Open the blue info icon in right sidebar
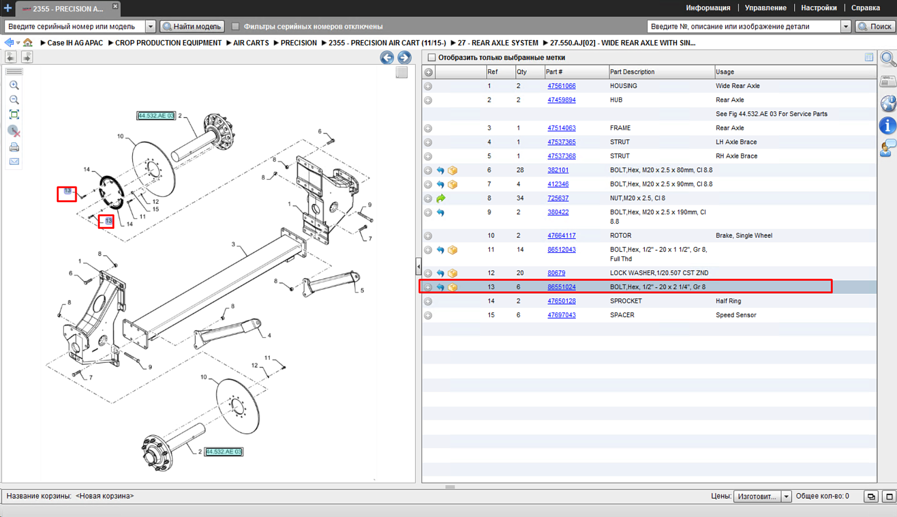This screenshot has width=897, height=517. click(888, 126)
